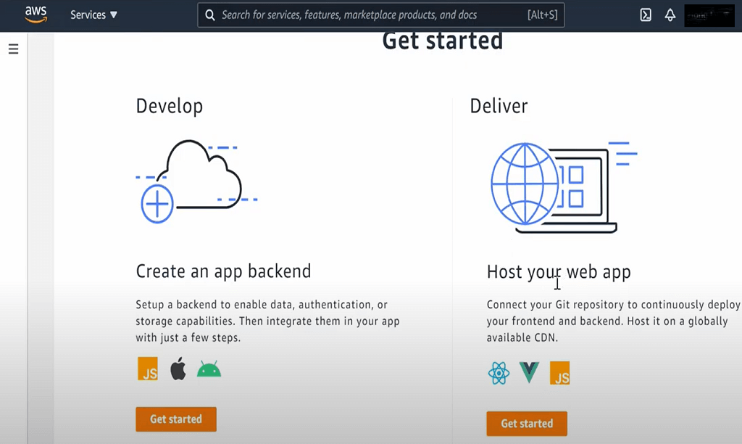Click the cloud plus illustration under Develop
This screenshot has width=742, height=444.
196,181
